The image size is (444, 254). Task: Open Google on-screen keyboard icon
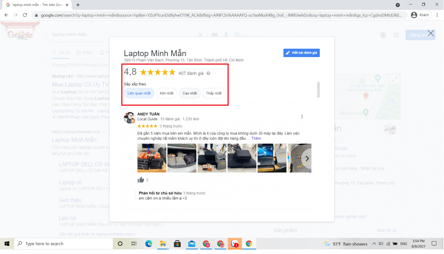click(x=215, y=35)
